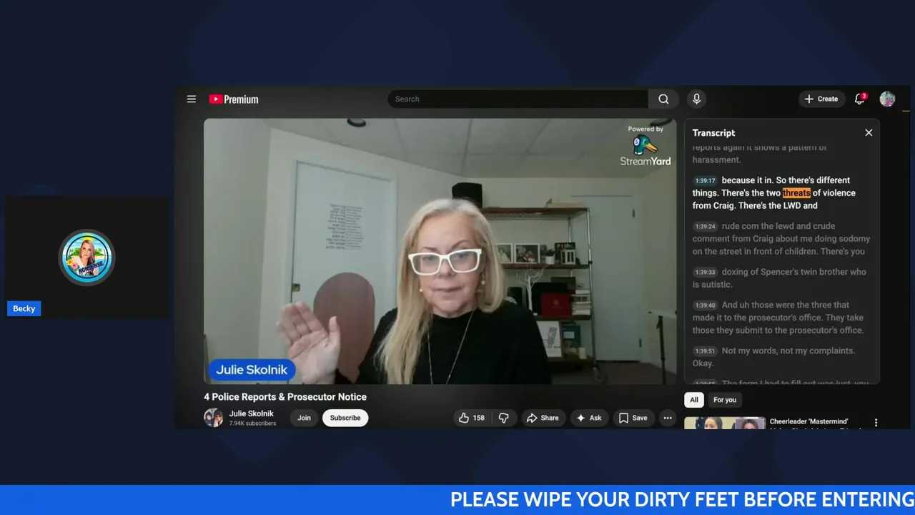Close the Transcript panel
Viewport: 915px width, 515px height.
coord(869,133)
